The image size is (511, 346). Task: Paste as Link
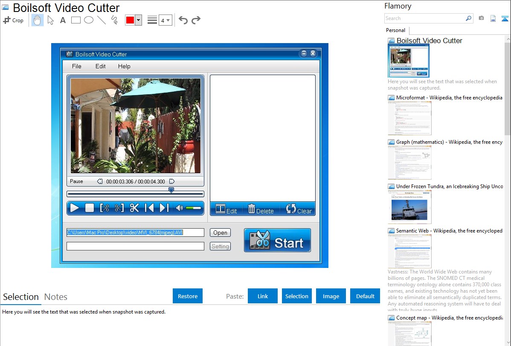click(263, 296)
